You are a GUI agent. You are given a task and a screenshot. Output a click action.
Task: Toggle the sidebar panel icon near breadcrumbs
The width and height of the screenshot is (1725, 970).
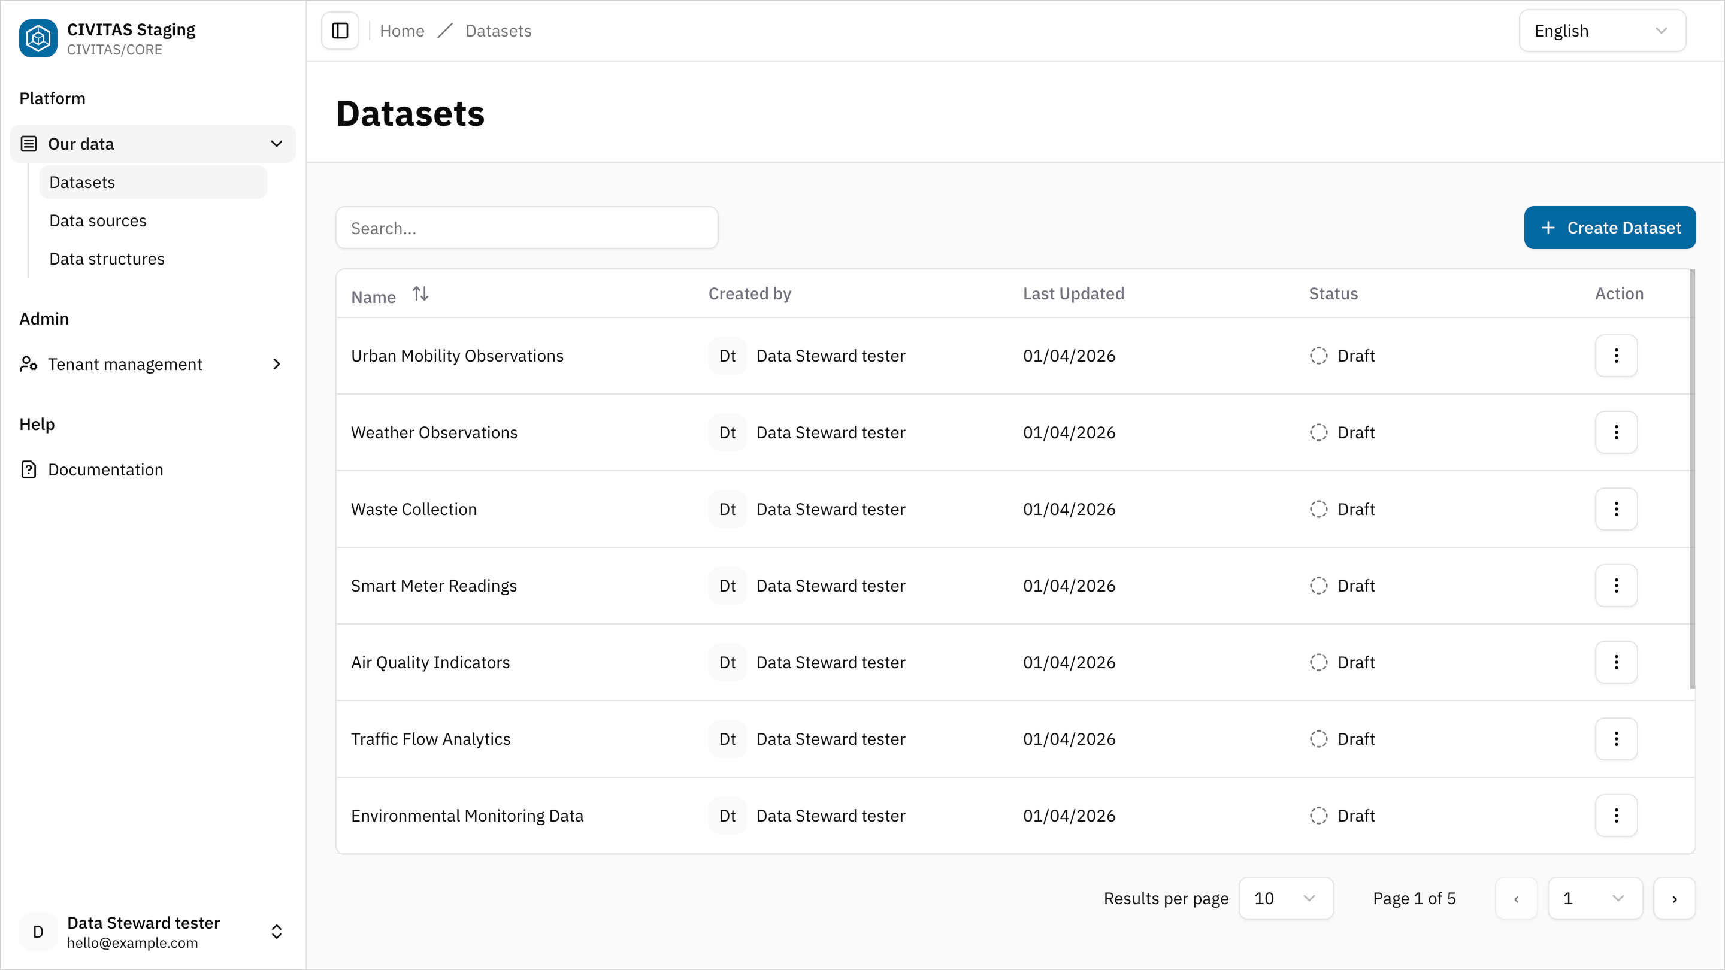[340, 30]
